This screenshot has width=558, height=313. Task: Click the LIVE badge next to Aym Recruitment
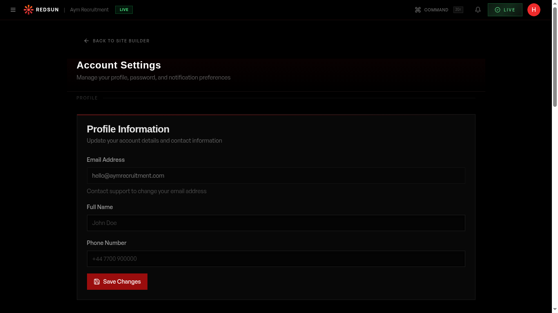pyautogui.click(x=123, y=9)
